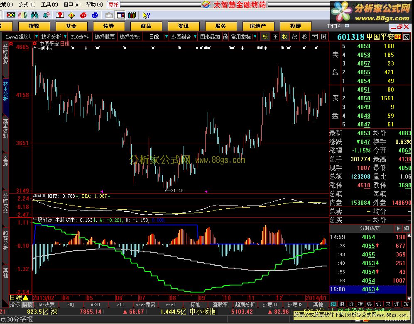Viewport: 414px width, 324px height.
Task: Toggle the 线 drawing line button
Action: [x=295, y=36]
